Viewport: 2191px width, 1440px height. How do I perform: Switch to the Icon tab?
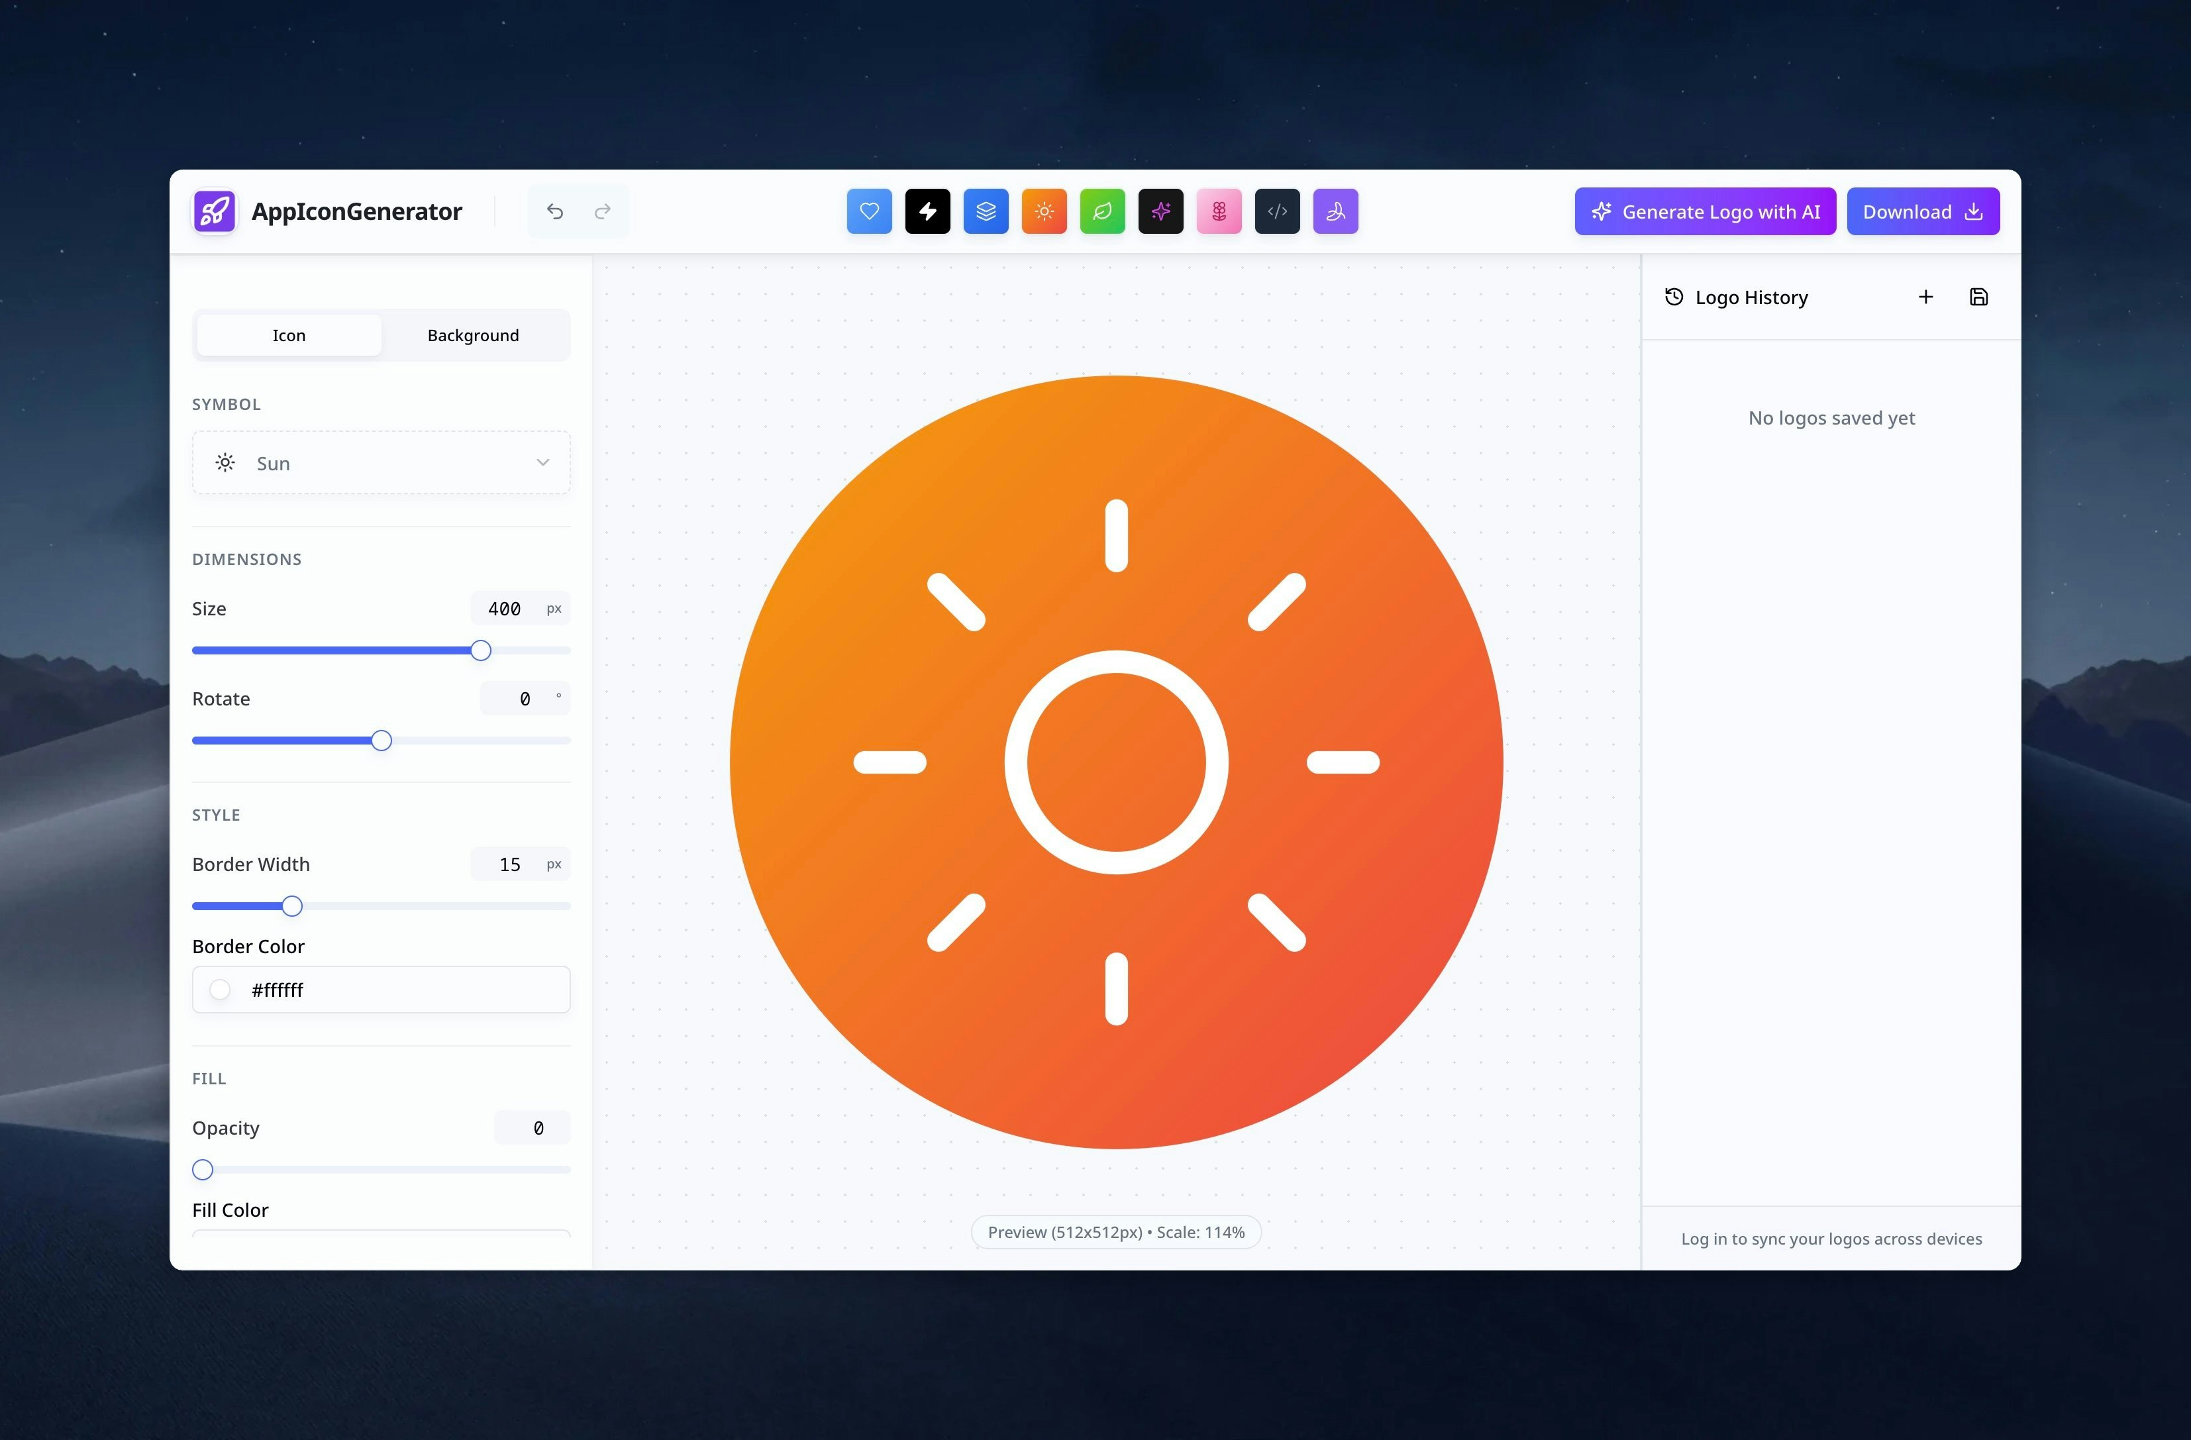(x=288, y=335)
